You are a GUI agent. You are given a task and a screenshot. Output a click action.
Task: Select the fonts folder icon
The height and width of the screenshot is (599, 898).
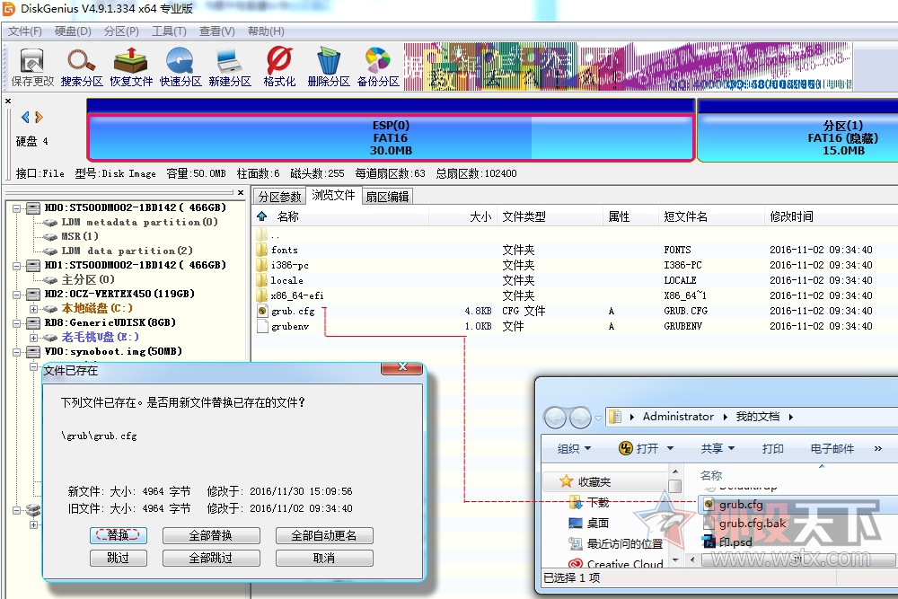point(261,250)
